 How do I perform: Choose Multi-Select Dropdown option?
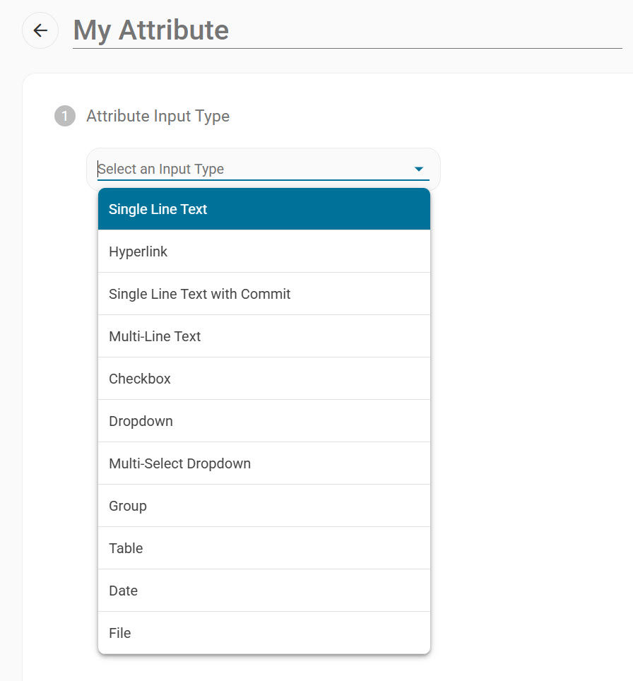pos(264,463)
